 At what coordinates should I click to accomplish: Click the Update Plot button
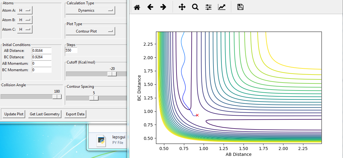(x=14, y=114)
